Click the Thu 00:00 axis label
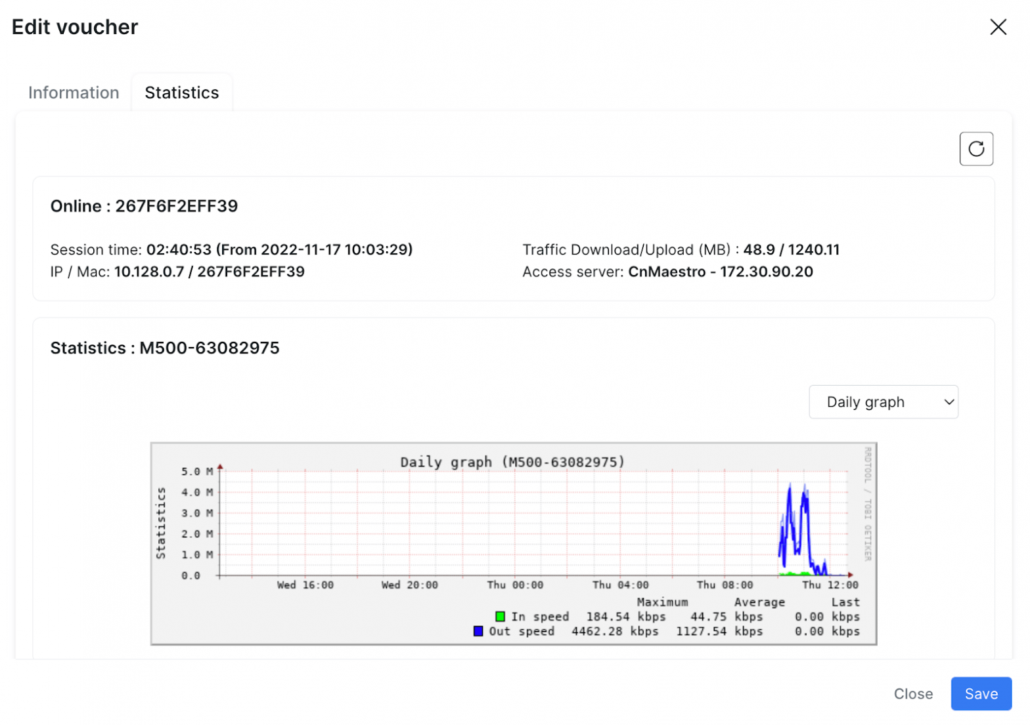This screenshot has width=1030, height=725. pos(514,585)
